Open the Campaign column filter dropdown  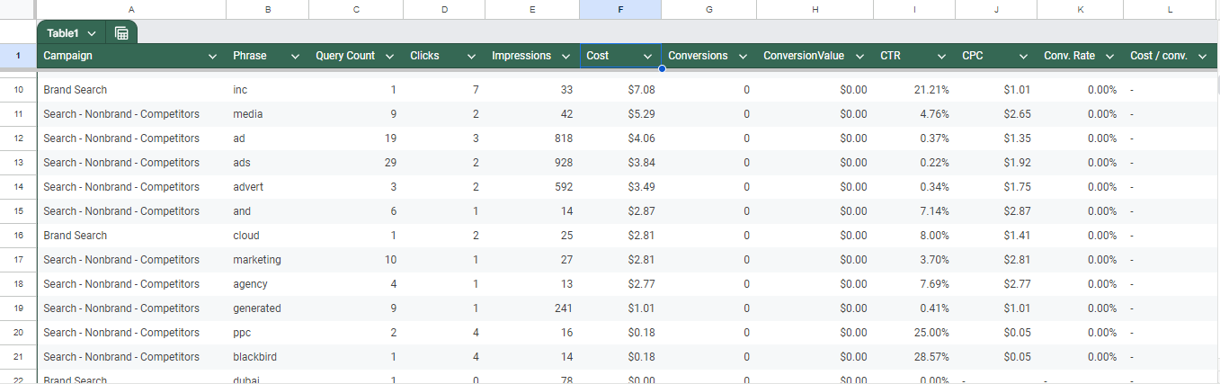(212, 56)
